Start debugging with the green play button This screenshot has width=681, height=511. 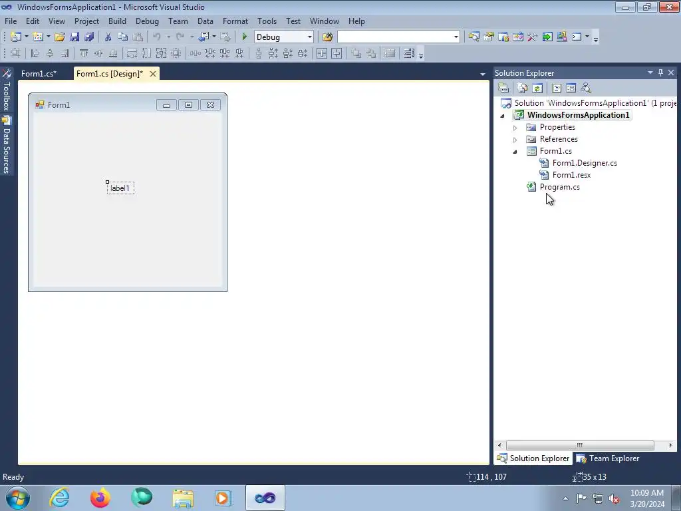point(245,37)
